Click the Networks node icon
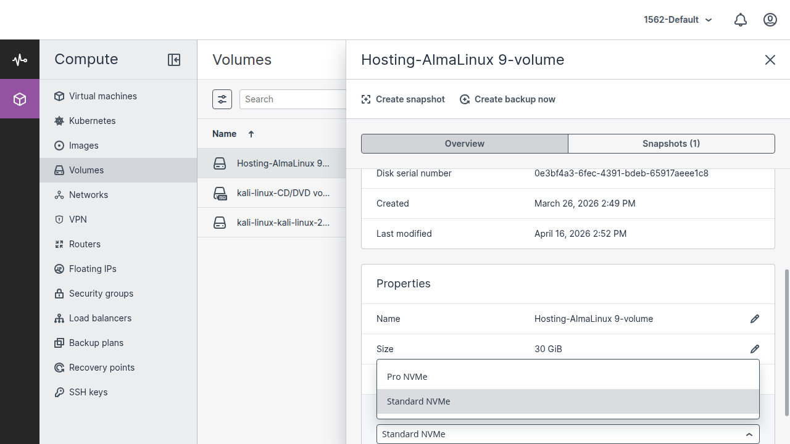This screenshot has width=790, height=444. point(59,195)
